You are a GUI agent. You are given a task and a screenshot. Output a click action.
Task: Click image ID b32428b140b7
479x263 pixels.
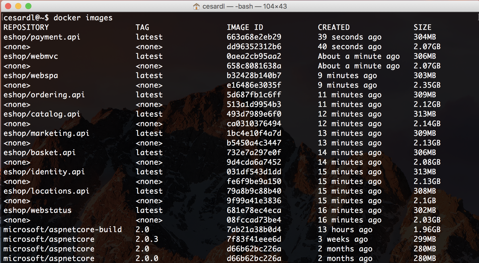point(254,76)
